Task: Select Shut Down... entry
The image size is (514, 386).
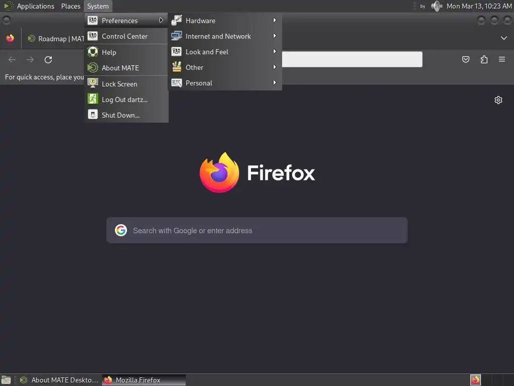Action: coord(126,115)
